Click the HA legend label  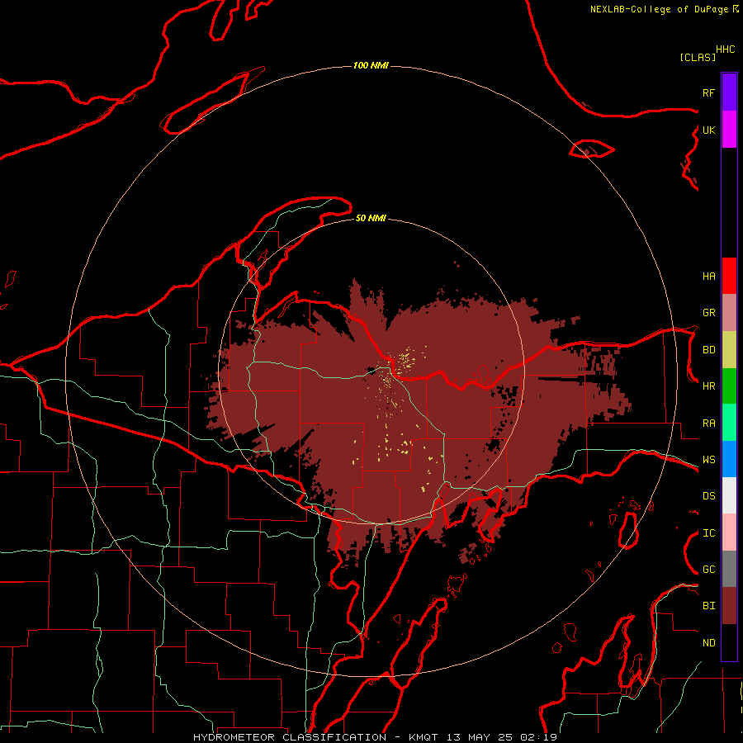(708, 277)
